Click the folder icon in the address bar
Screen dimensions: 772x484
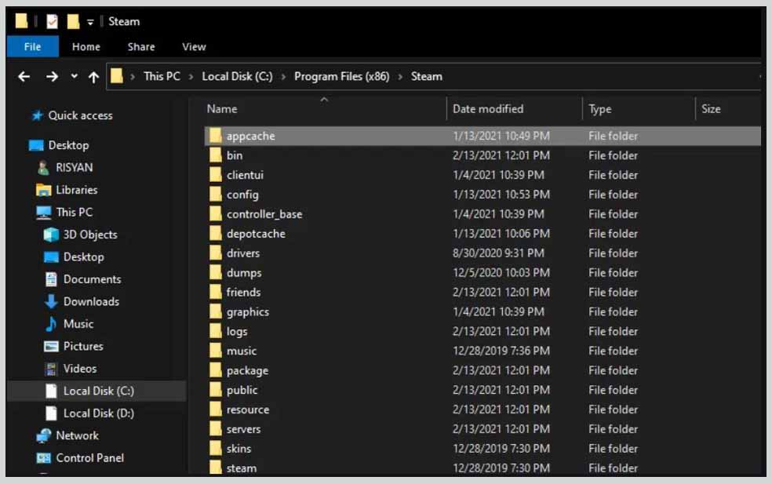click(116, 76)
